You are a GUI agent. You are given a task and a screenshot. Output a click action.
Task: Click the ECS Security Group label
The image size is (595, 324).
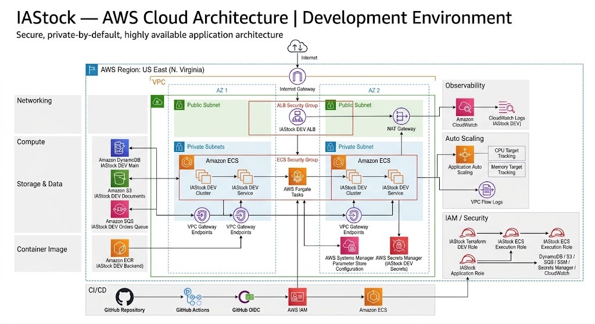point(297,160)
